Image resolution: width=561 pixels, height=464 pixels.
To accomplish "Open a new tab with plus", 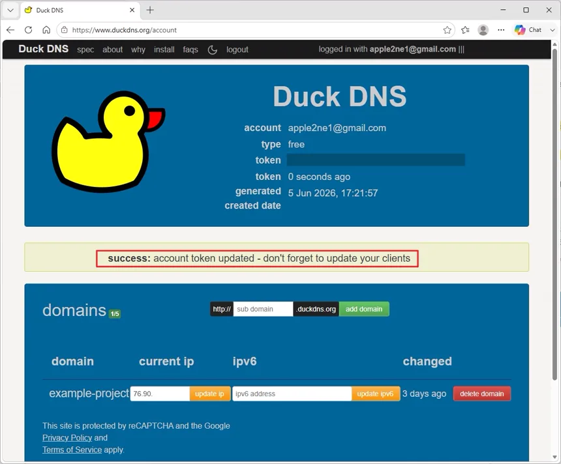I will (150, 10).
